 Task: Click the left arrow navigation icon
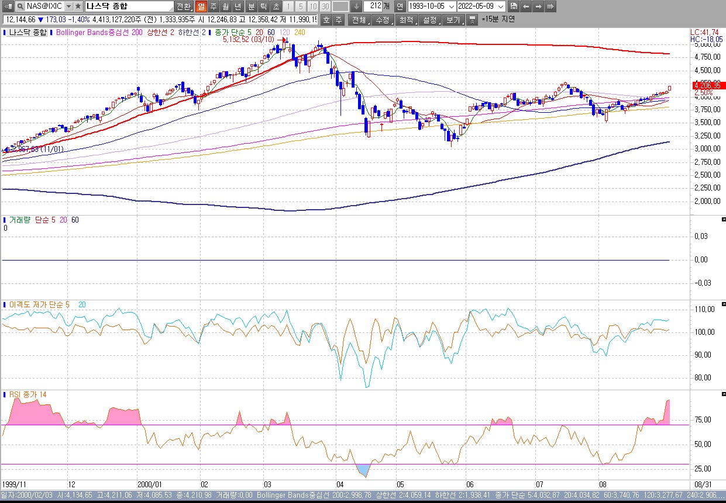click(x=526, y=6)
